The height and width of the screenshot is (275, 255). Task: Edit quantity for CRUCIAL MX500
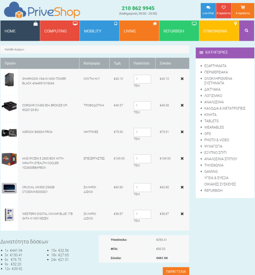[142, 188]
